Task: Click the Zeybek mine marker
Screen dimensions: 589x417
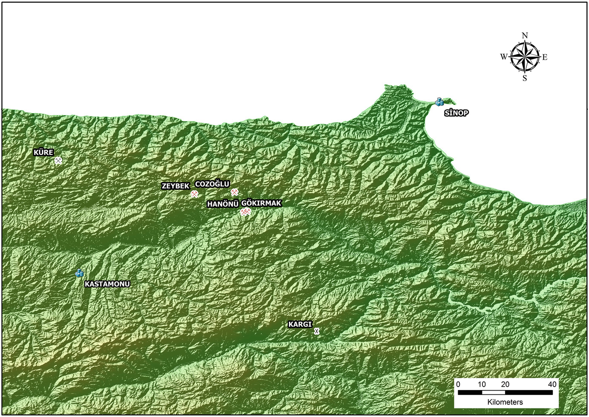Action: coord(195,194)
